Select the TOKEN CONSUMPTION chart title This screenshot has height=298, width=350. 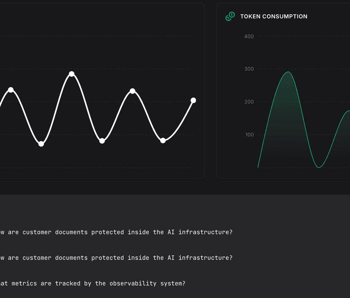(x=273, y=16)
